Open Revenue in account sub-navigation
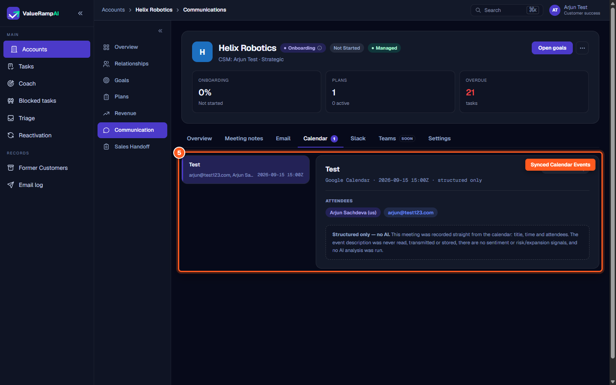616x385 pixels. [x=132, y=113]
